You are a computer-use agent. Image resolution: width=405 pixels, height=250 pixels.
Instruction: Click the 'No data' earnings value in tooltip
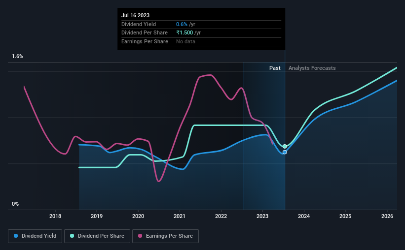185,41
